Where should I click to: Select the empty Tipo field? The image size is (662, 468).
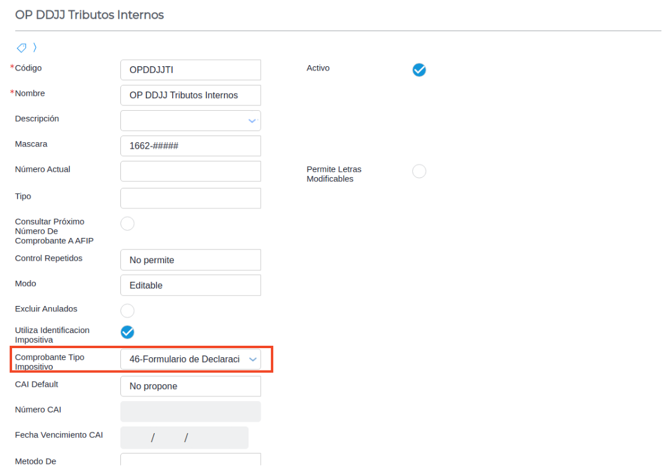tap(190, 198)
